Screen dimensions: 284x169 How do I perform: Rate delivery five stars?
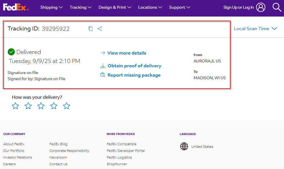[x=67, y=106]
